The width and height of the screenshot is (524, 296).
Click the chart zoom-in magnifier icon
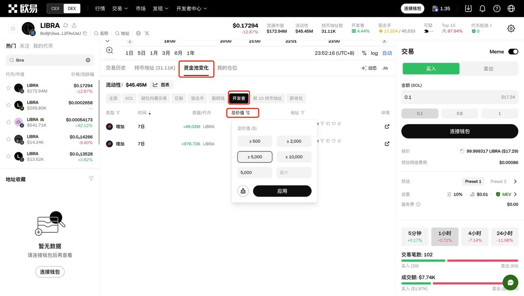pyautogui.click(x=109, y=51)
